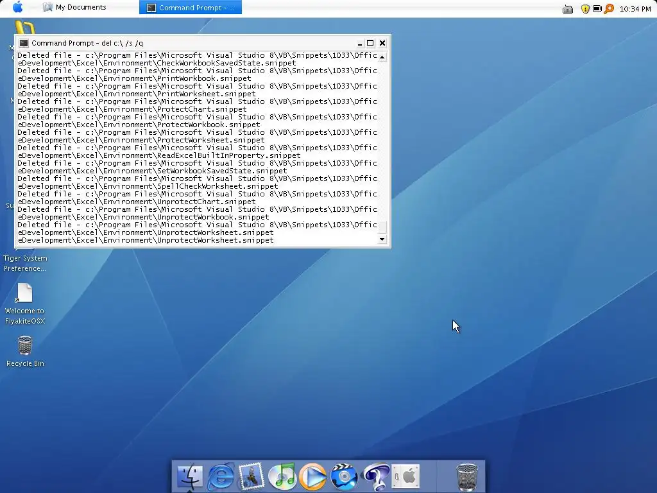Viewport: 657px width, 493px height.
Task: Open the Sherlock question mark dock icon
Action: coord(375,477)
